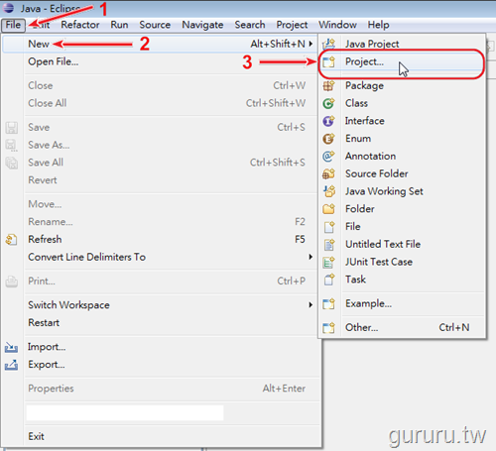Click the purple Interface icon
This screenshot has height=451, width=496.
328,121
